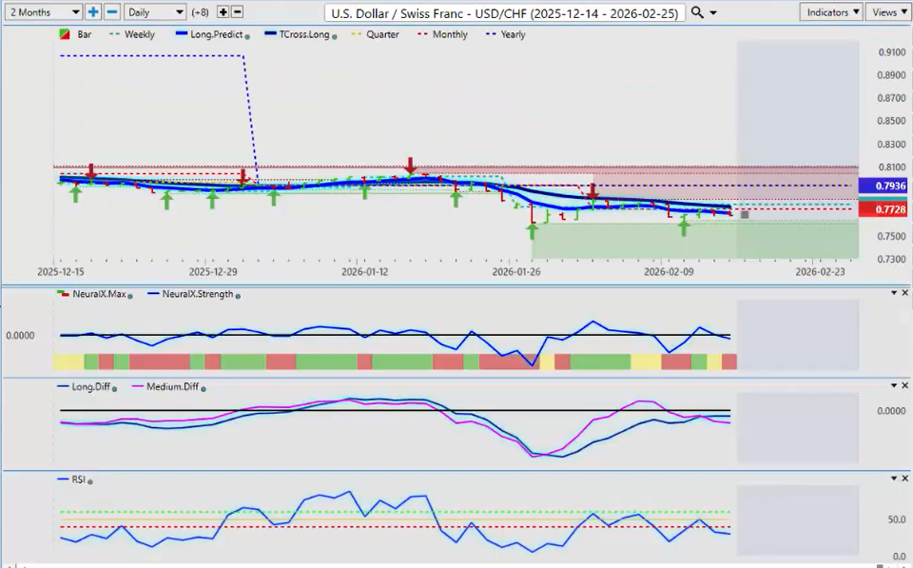Open the Views menu

click(888, 12)
